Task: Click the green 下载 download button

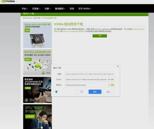Action: [100, 36]
